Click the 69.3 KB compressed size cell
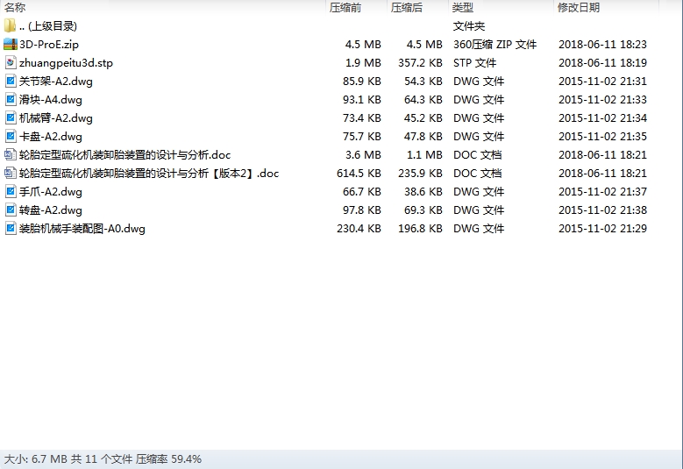This screenshot has width=683, height=469. tap(423, 210)
